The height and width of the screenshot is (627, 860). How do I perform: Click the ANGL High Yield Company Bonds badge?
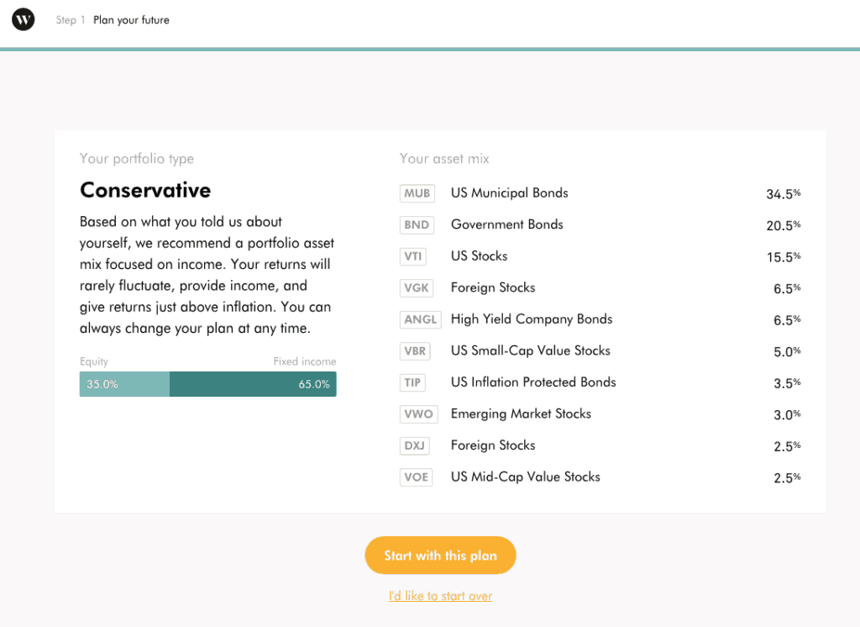click(420, 319)
